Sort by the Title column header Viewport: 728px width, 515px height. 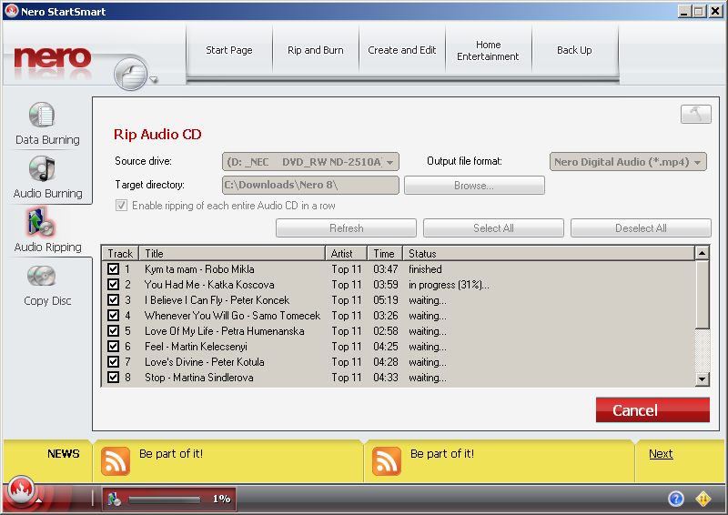point(232,254)
